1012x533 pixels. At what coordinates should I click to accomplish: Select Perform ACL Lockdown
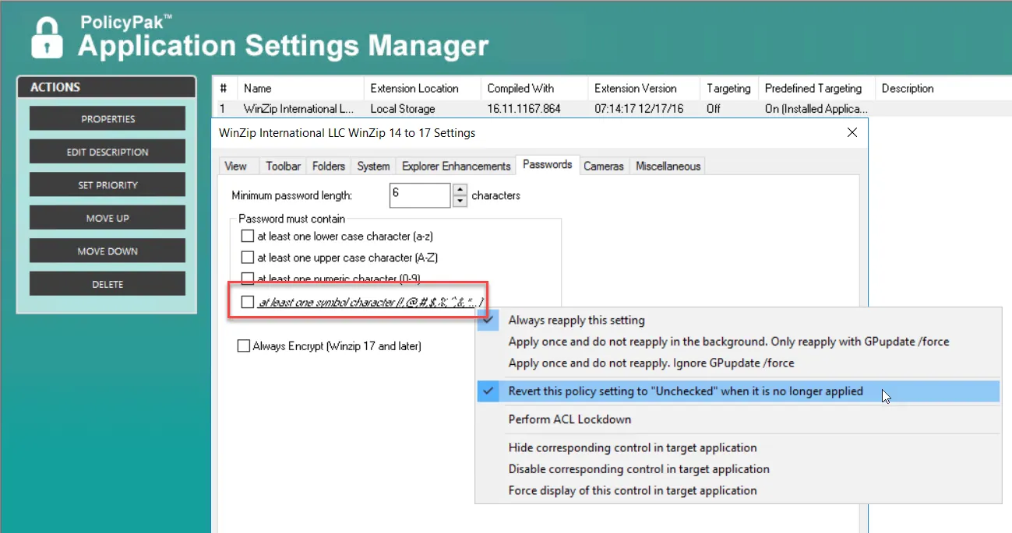[738, 419]
